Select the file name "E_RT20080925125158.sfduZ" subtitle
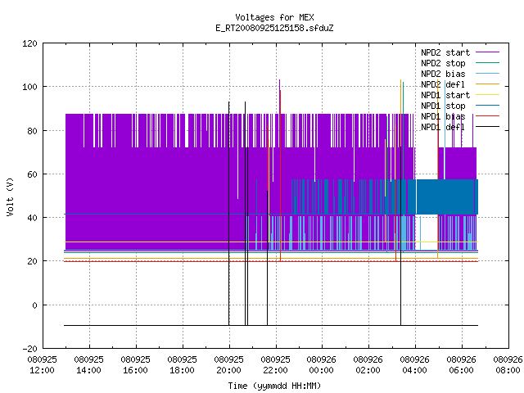The width and height of the screenshot is (524, 393). [x=274, y=28]
